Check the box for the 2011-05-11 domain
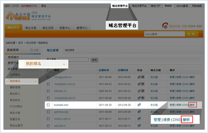Viewport: 208px width, 133px height. pyautogui.click(x=48, y=119)
